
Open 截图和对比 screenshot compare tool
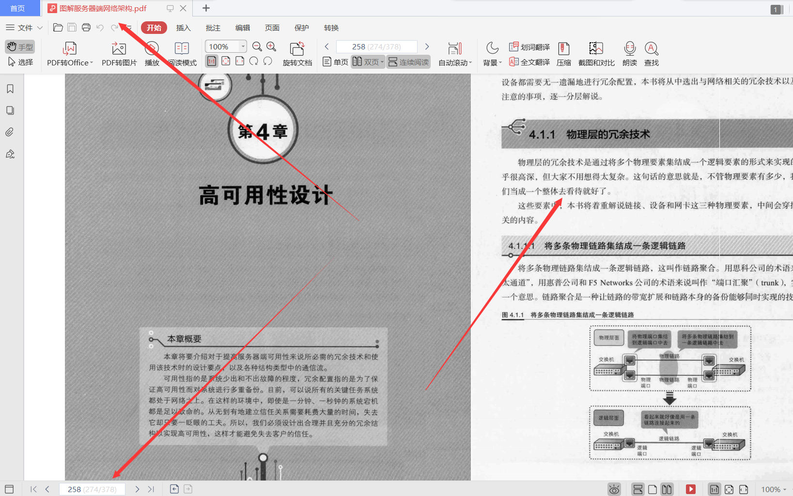click(x=596, y=54)
